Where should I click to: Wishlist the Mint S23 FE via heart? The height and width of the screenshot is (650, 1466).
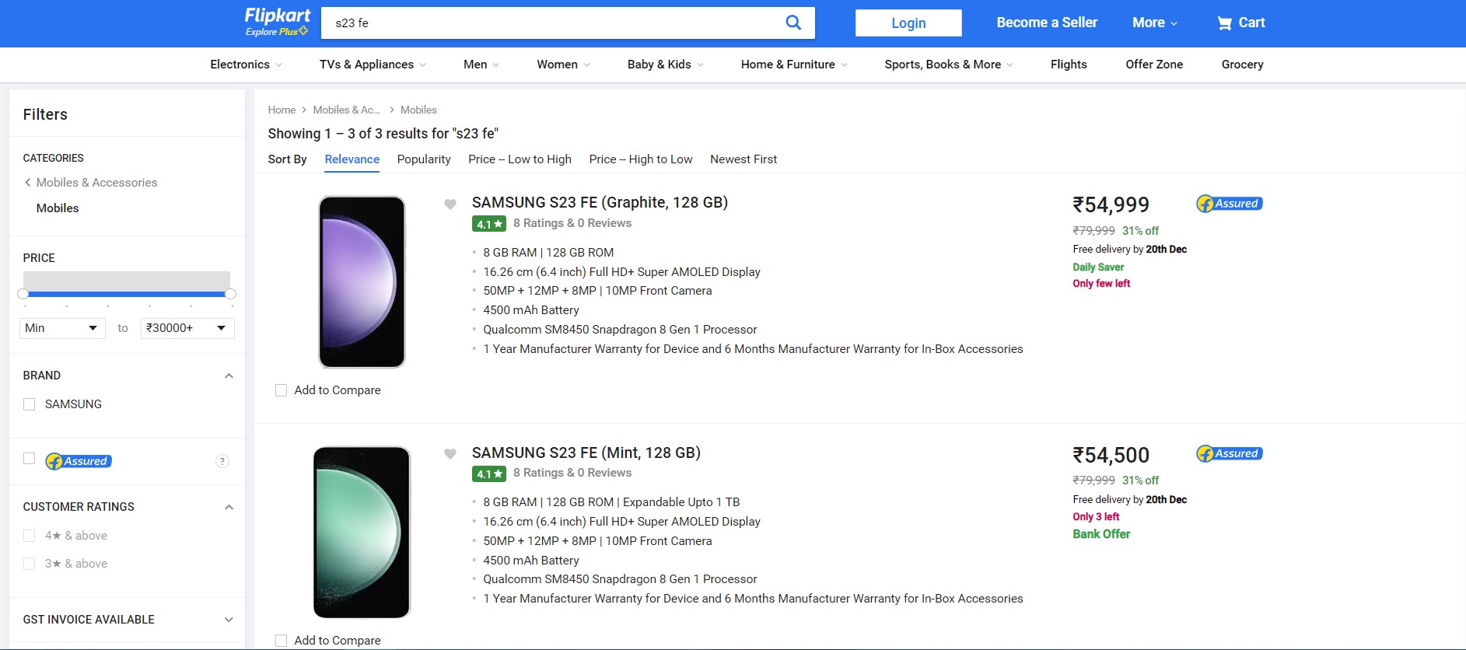point(450,454)
